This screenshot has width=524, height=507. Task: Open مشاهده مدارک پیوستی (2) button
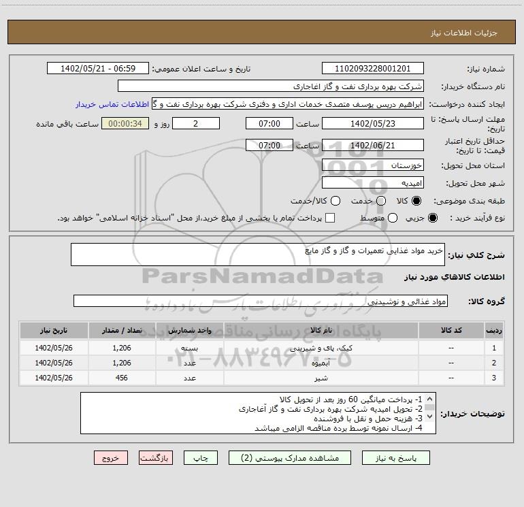tap(290, 458)
